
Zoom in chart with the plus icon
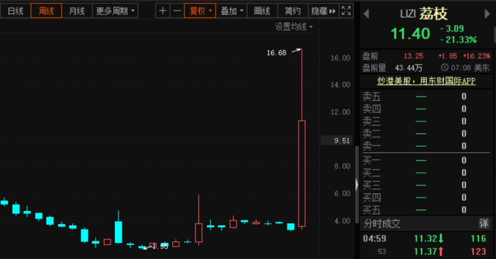pyautogui.click(x=163, y=11)
